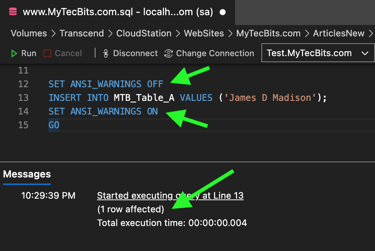Toggle a breakpoint on line 13

[x=11, y=97]
